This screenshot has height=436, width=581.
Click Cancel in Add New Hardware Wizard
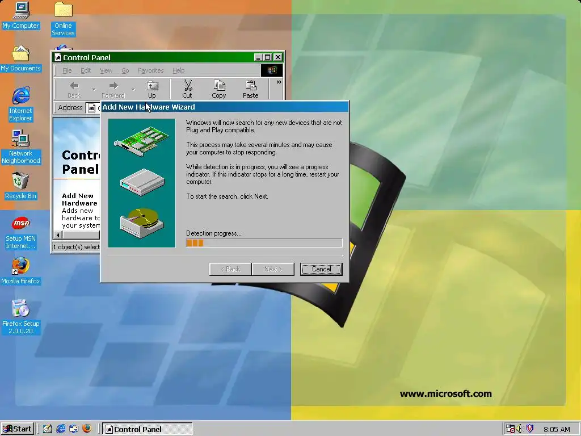point(321,269)
